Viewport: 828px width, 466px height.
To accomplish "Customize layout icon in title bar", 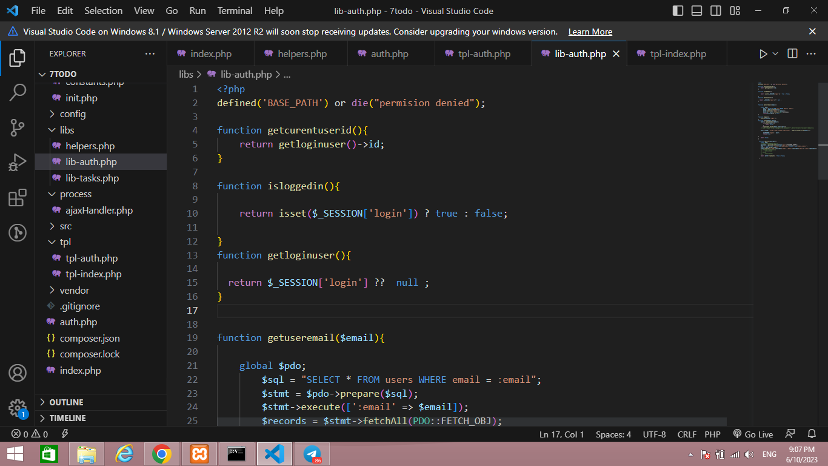I will (x=735, y=11).
